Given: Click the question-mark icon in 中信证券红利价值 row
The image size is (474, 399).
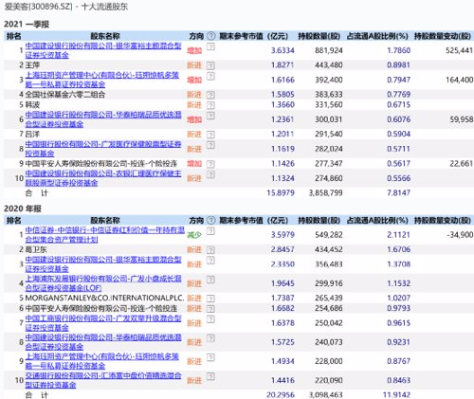Looking at the screenshot, I should point(210,231).
